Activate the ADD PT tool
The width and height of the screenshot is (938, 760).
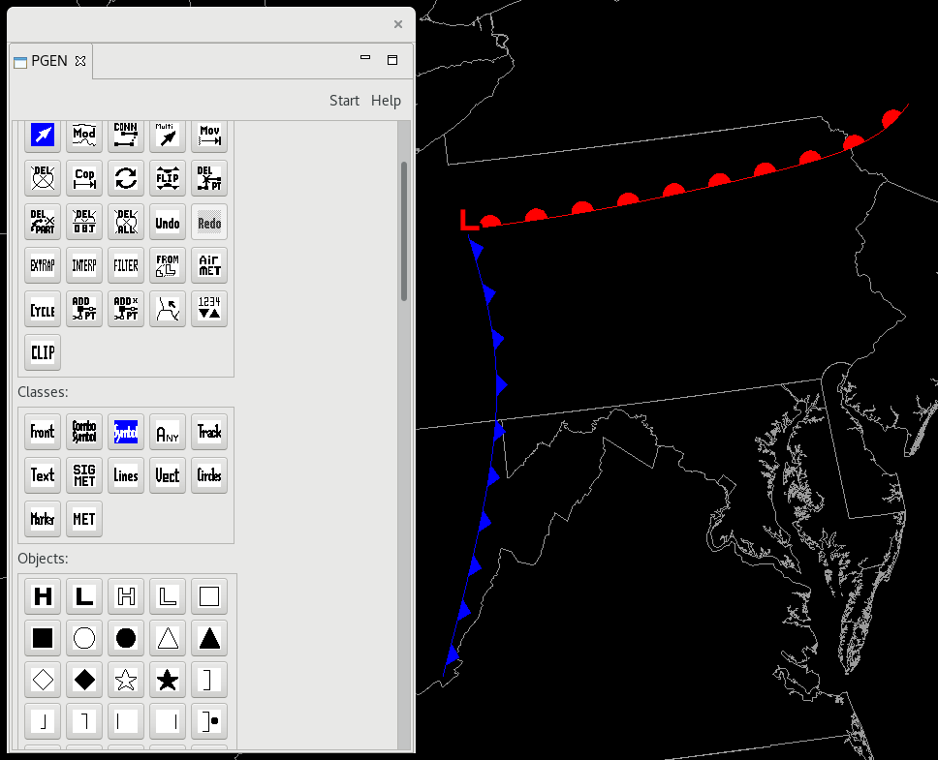(x=84, y=309)
